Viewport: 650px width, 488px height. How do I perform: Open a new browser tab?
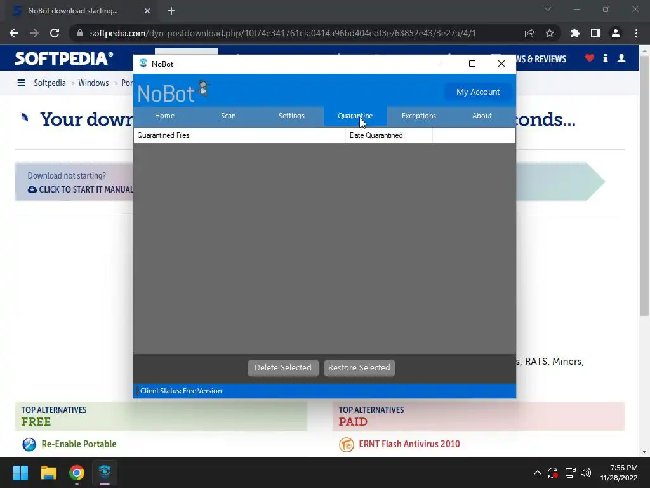171,11
